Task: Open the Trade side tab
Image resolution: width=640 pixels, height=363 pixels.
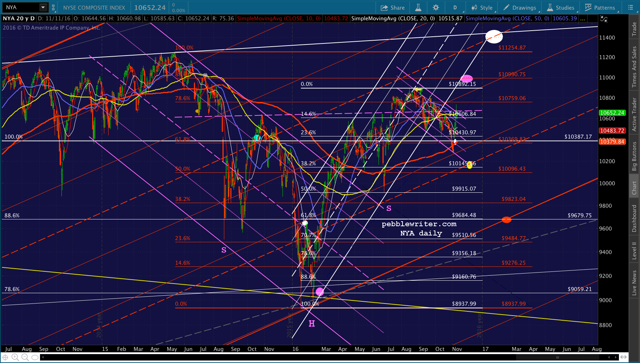Action: click(634, 29)
